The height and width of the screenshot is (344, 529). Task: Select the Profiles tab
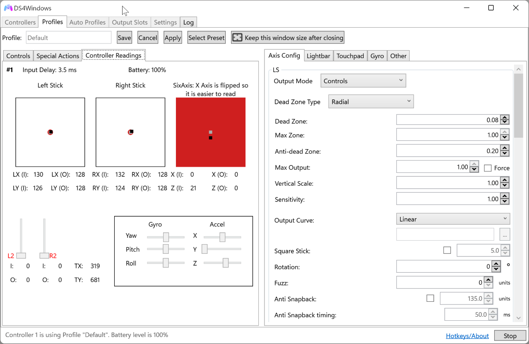coord(52,22)
